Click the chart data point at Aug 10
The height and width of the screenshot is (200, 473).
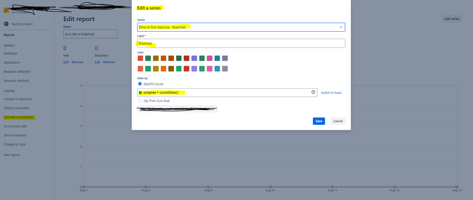coord(270,187)
